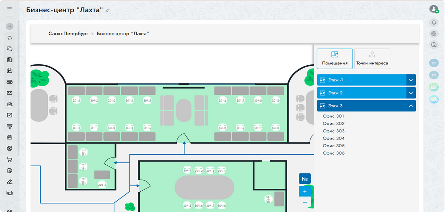
Task: Open the pen signature icon in the sidebar
Action: click(x=10, y=182)
